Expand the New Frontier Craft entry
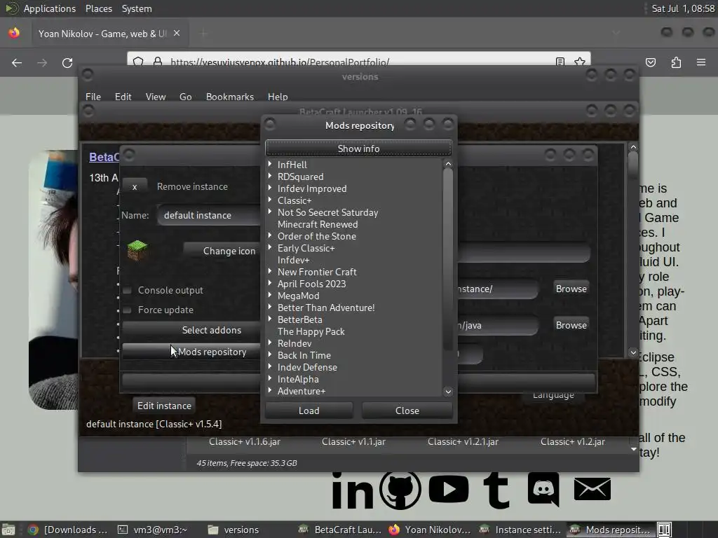 pyautogui.click(x=270, y=271)
